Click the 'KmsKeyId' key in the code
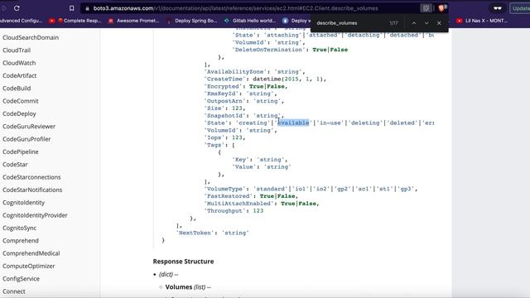Screen dimensions: 530x298 221,94
